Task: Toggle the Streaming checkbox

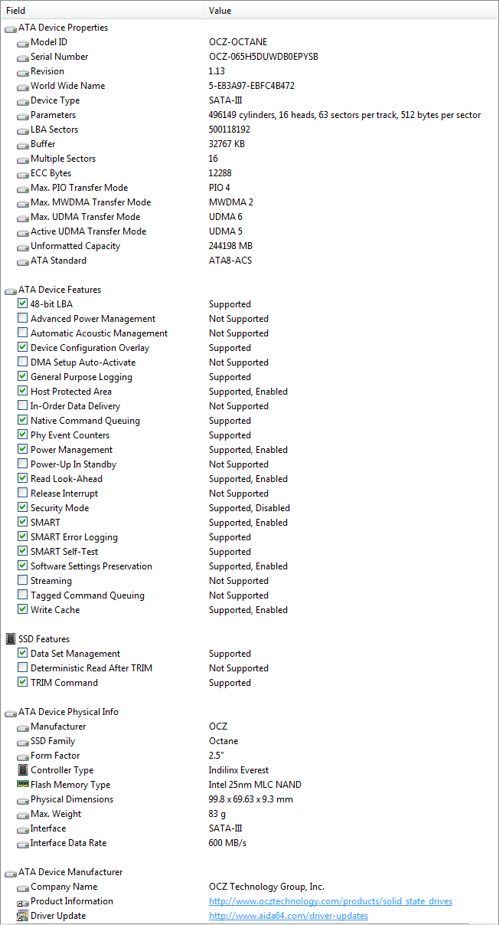Action: (x=22, y=581)
